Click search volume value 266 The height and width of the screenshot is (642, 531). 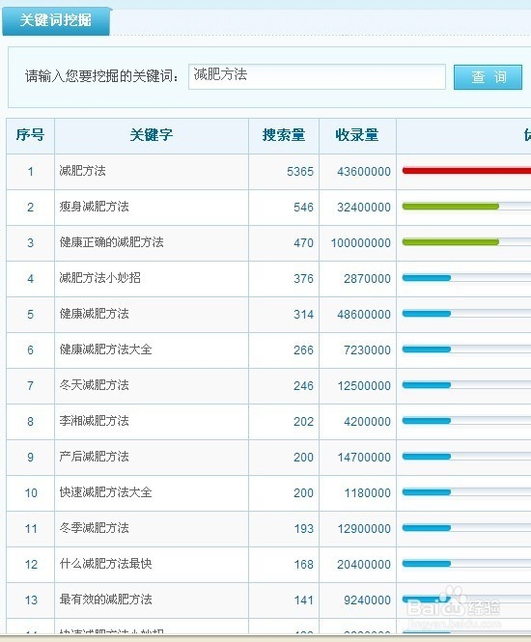[303, 350]
